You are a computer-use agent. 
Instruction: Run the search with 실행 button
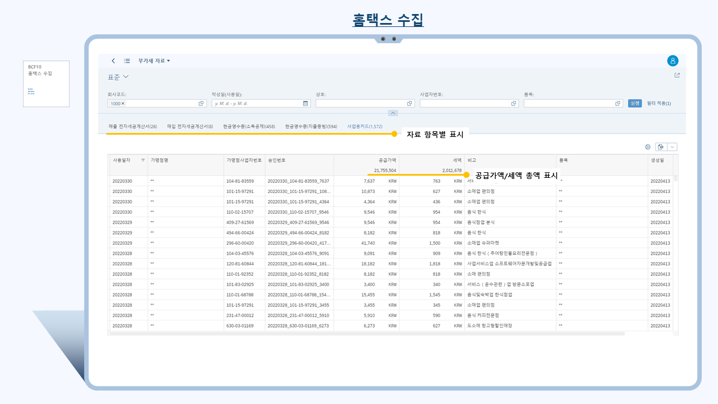tap(634, 103)
